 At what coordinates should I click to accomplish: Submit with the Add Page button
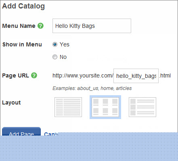tap(21, 132)
